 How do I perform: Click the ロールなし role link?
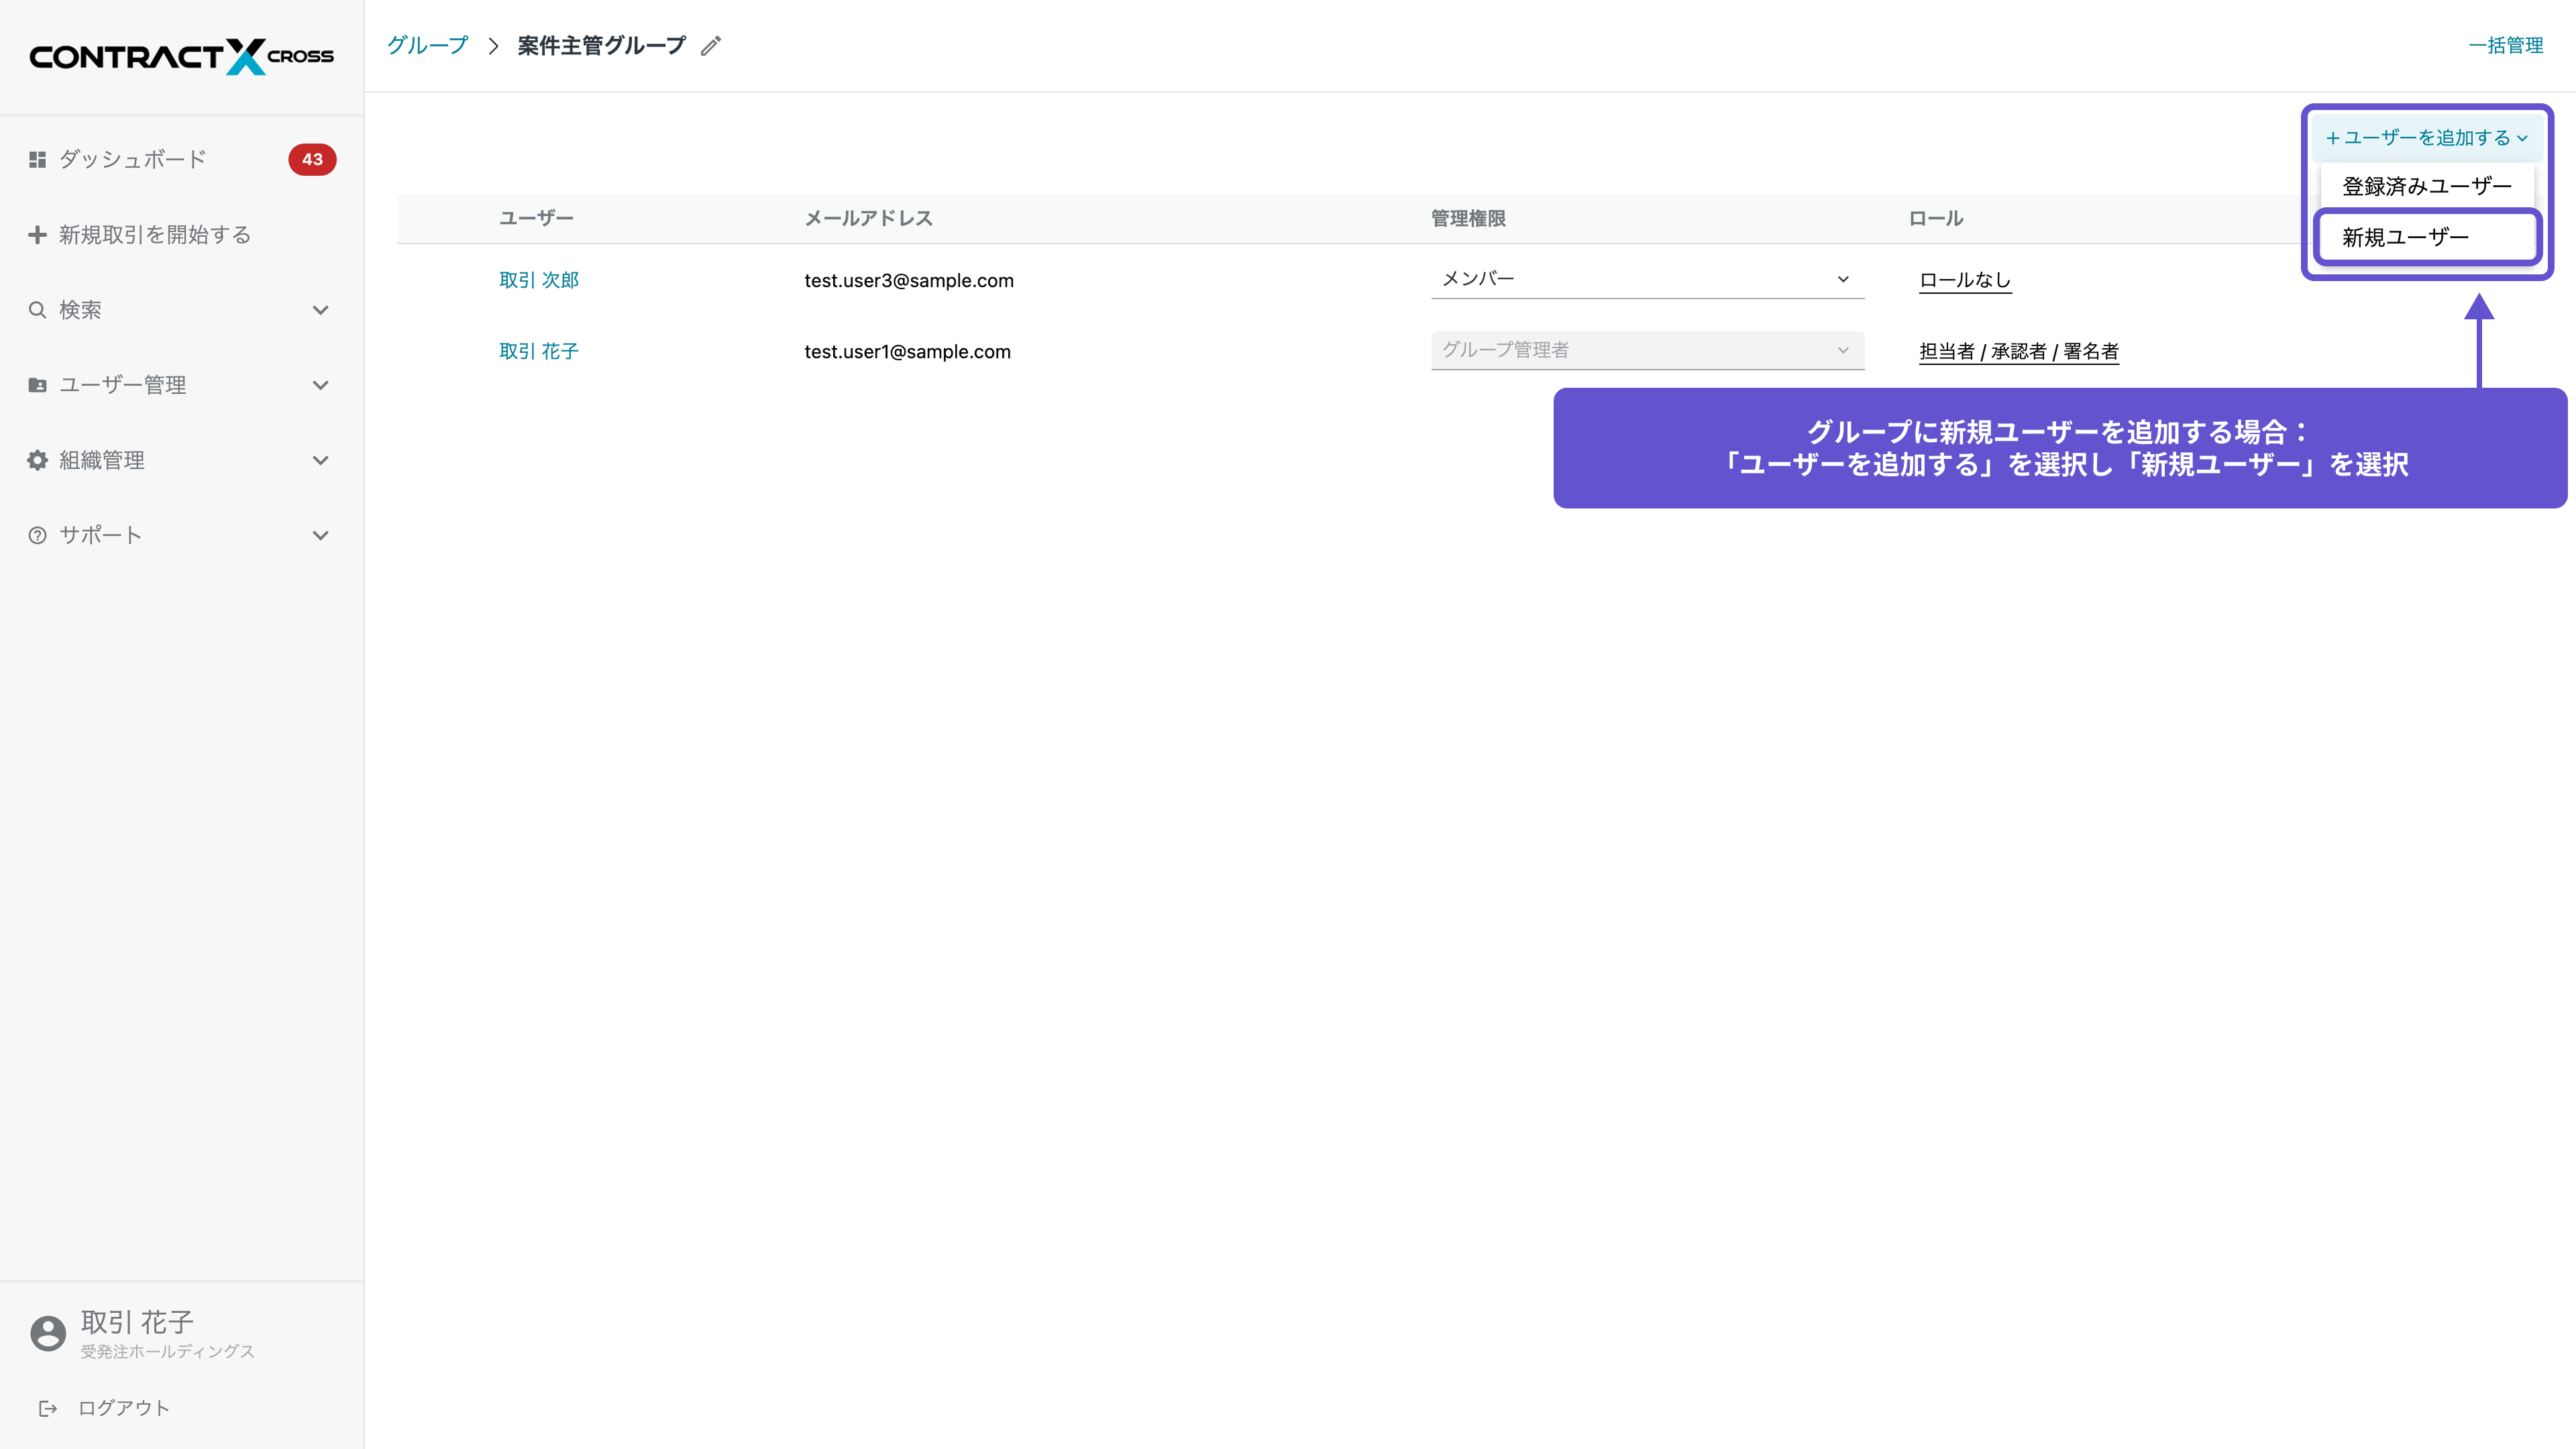pos(1963,280)
